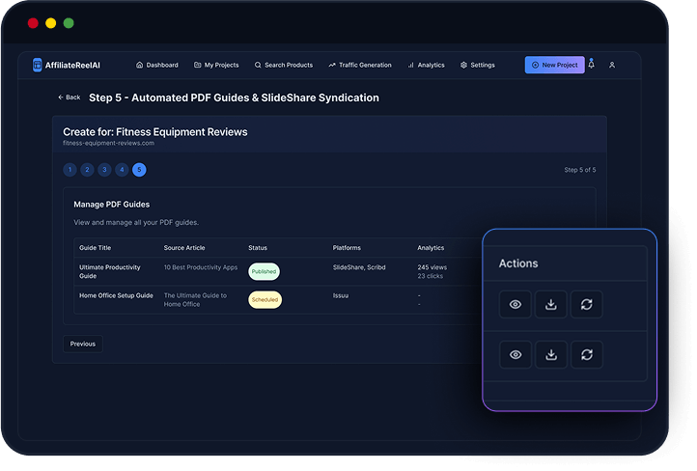Click the refresh icon in top Actions row
The height and width of the screenshot is (471, 697).
[587, 305]
